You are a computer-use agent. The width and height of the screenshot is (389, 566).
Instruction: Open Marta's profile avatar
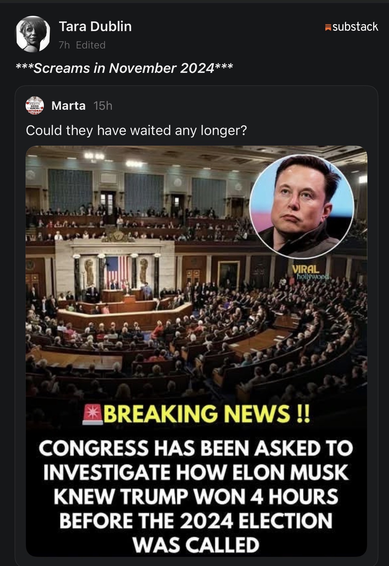tap(34, 105)
